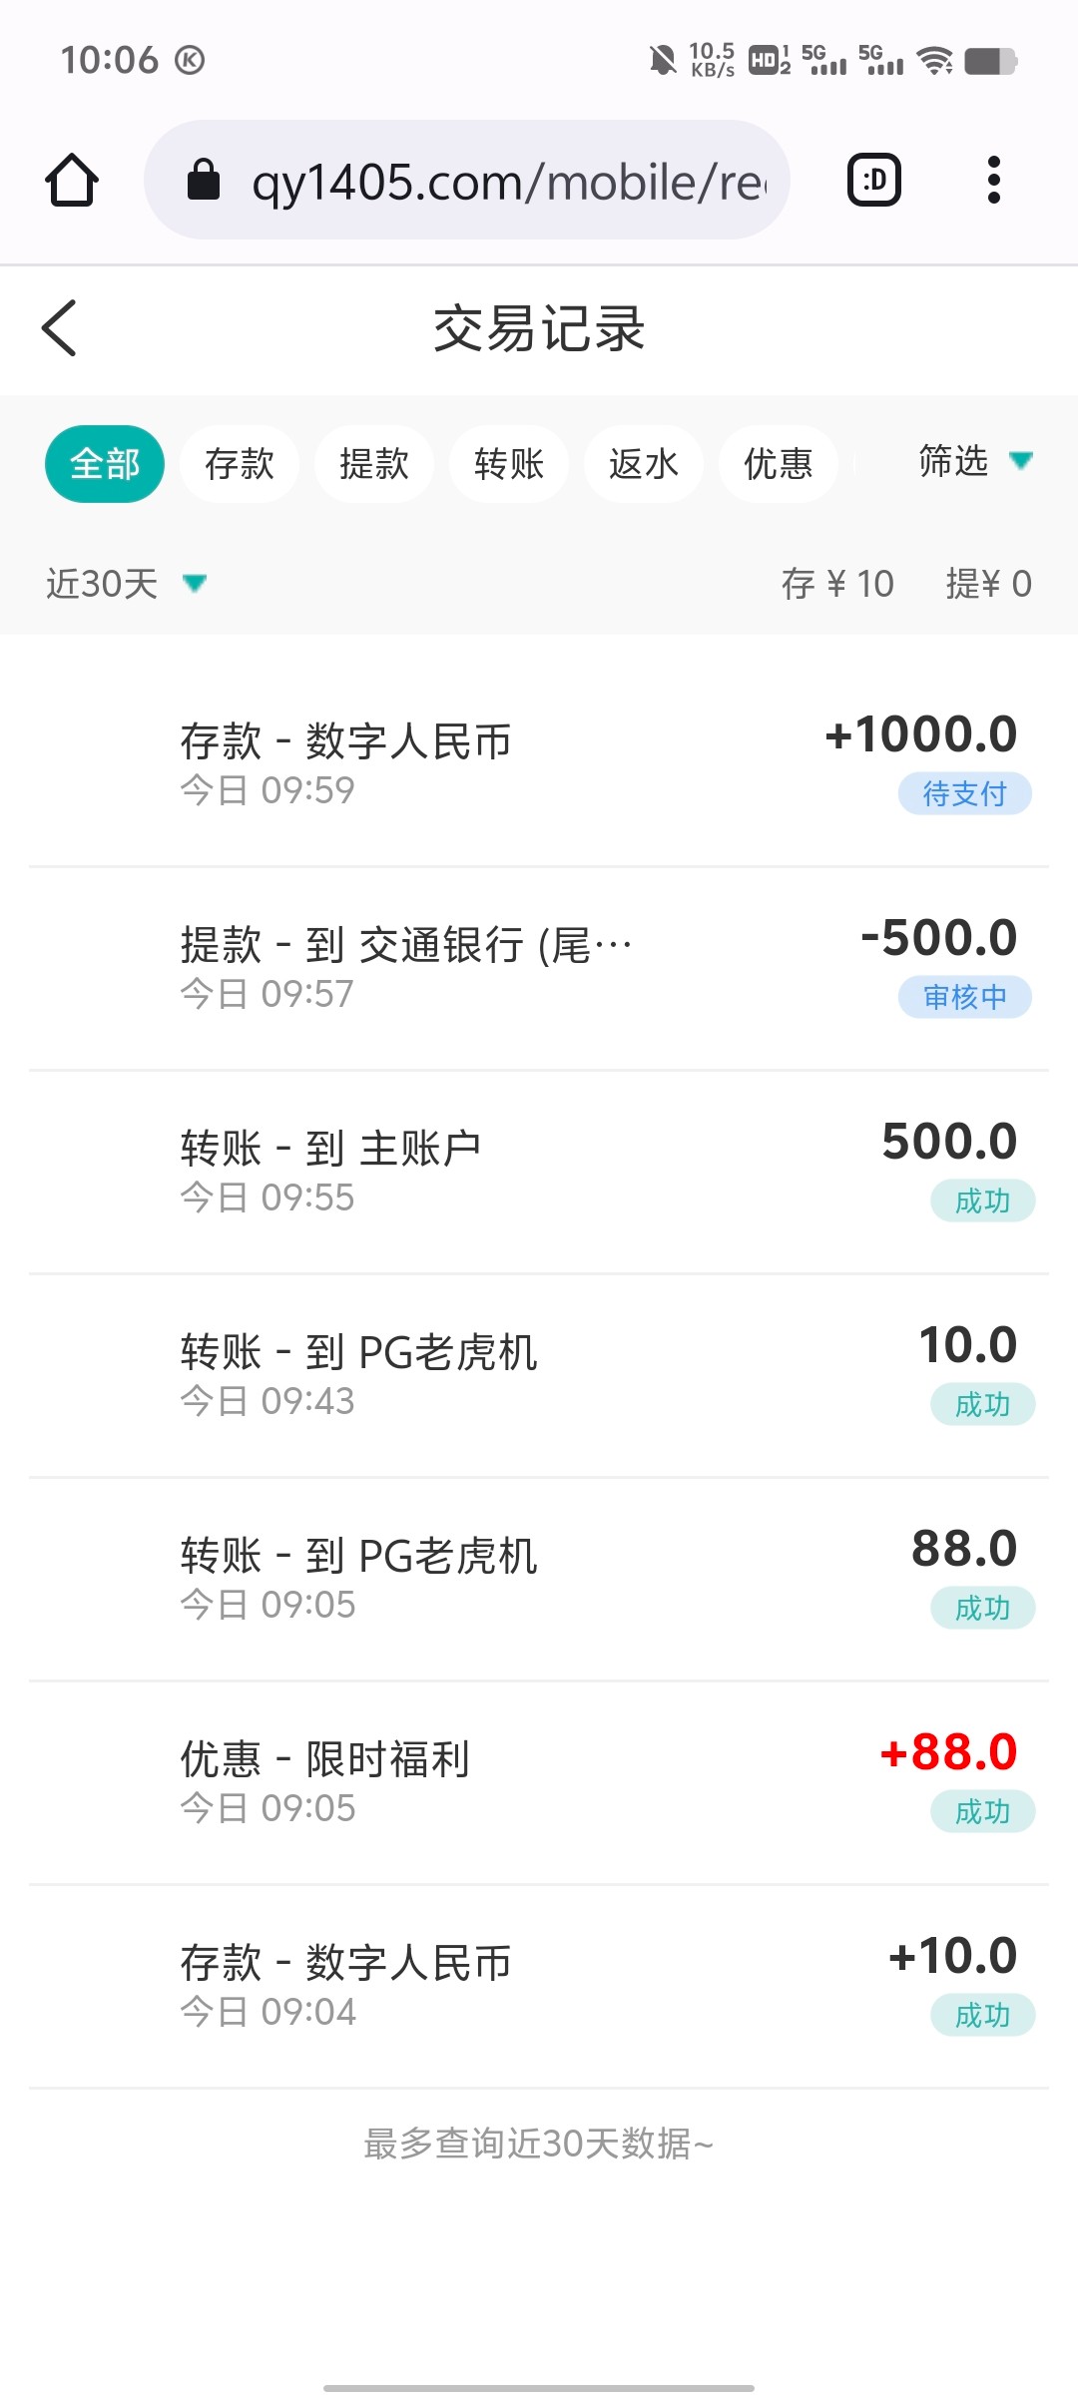This screenshot has width=1078, height=2395.
Task: Tap the battery icon in status bar
Action: tap(990, 61)
